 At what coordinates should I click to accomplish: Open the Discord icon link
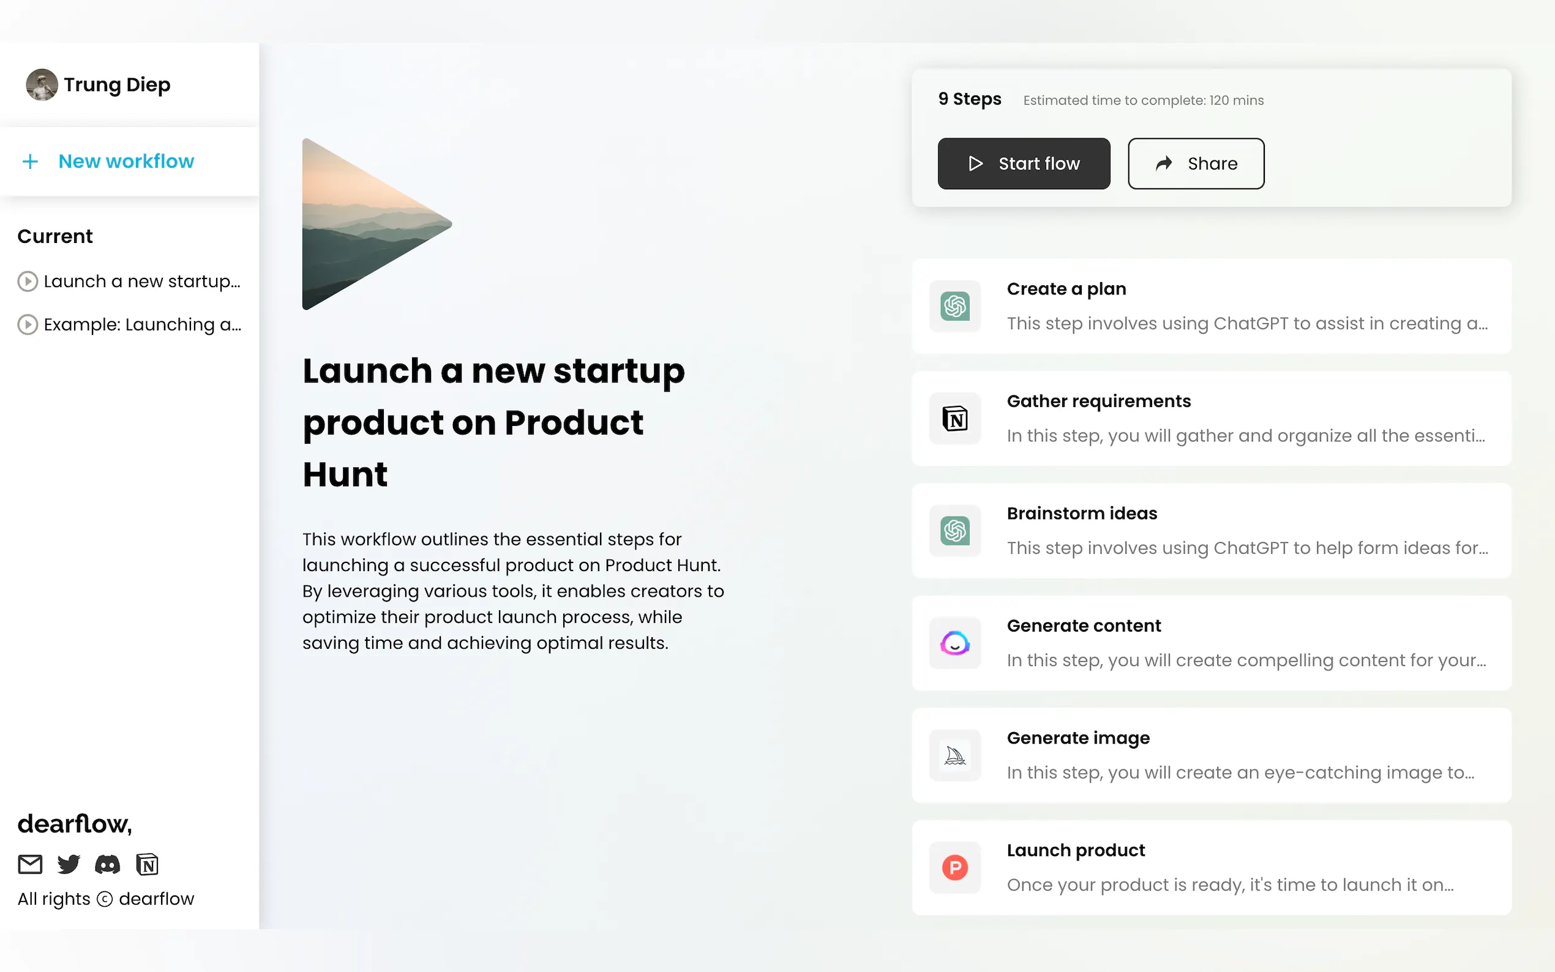pyautogui.click(x=107, y=864)
